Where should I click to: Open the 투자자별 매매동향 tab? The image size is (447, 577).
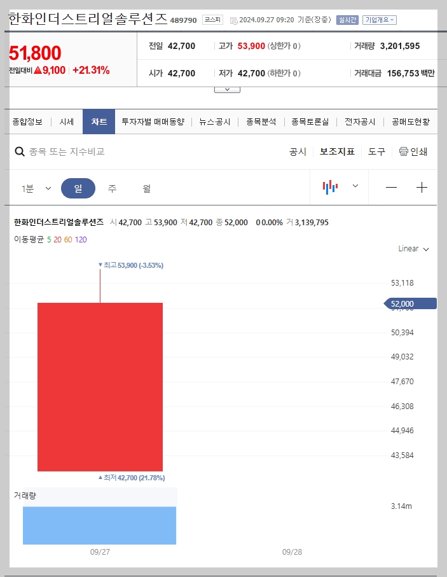(x=153, y=122)
